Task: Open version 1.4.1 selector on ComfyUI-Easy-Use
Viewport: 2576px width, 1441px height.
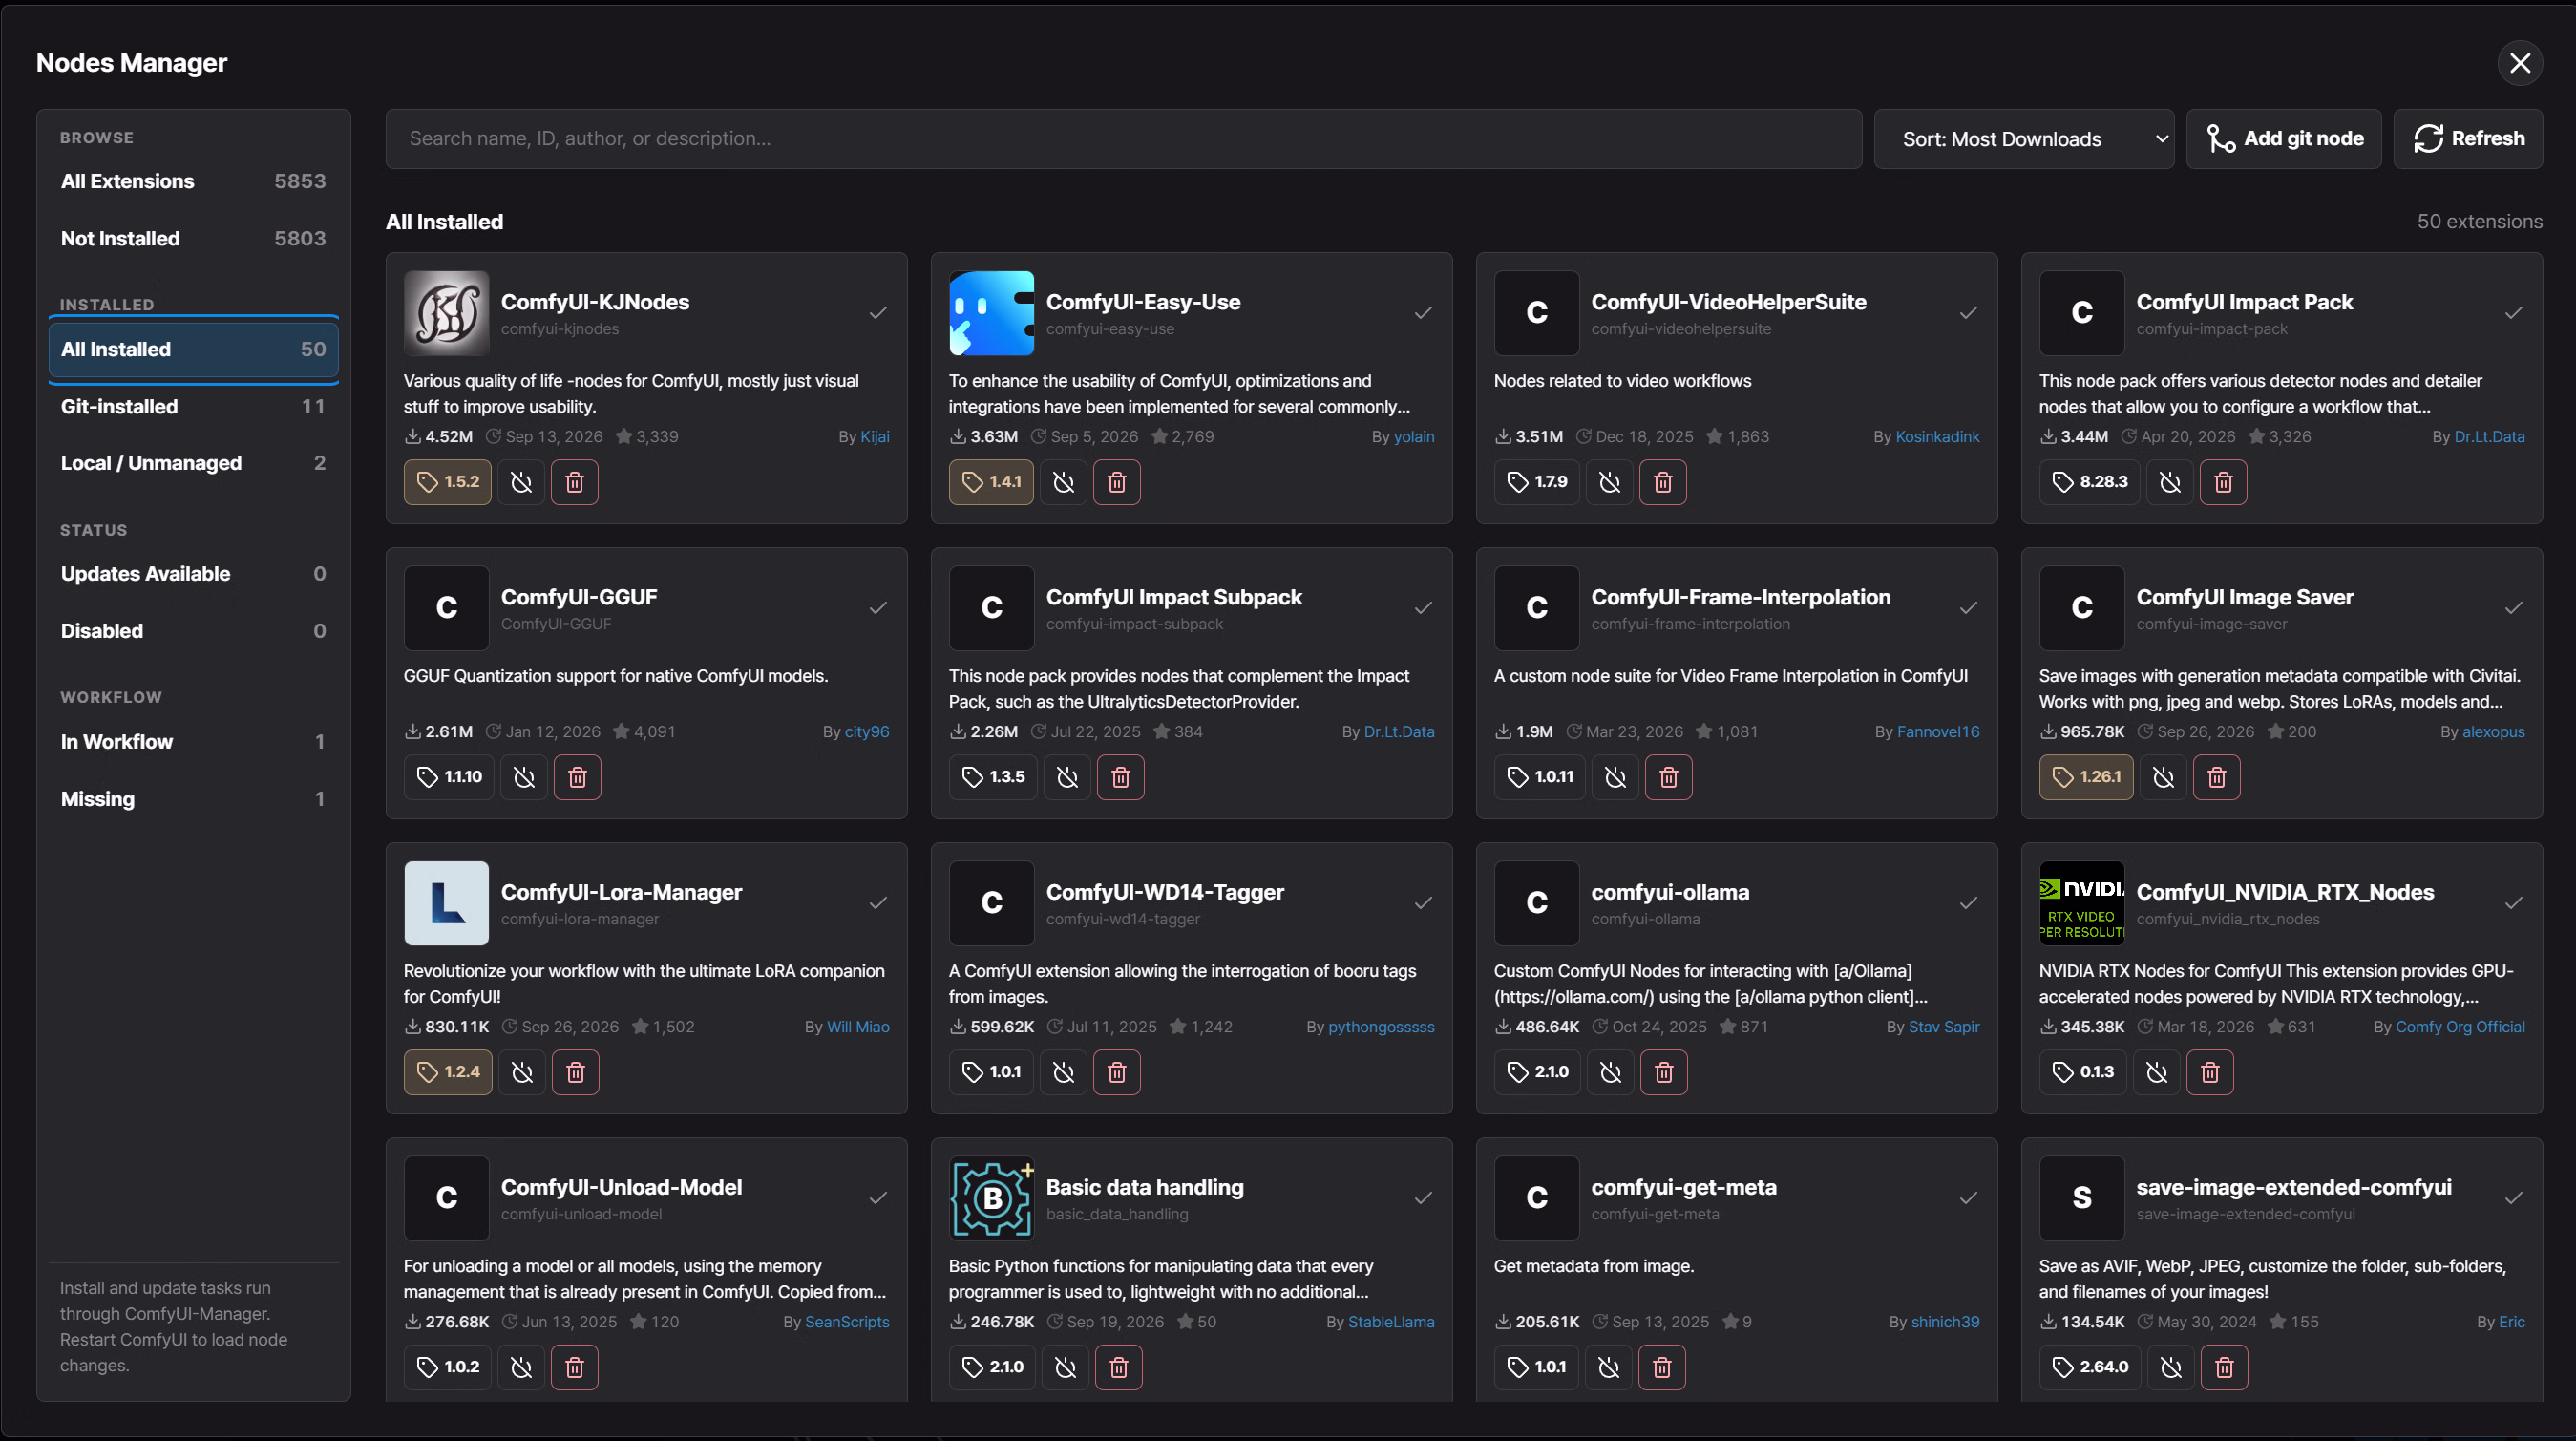Action: [x=991, y=482]
